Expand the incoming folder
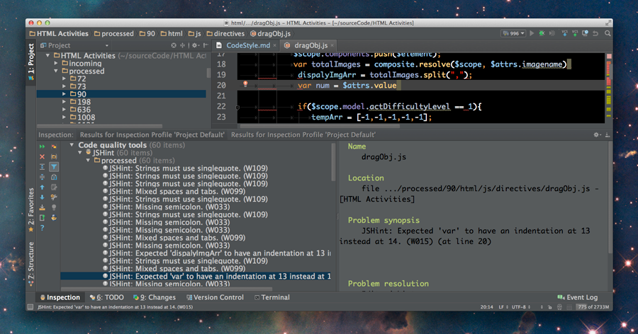The image size is (638, 334). (56, 64)
